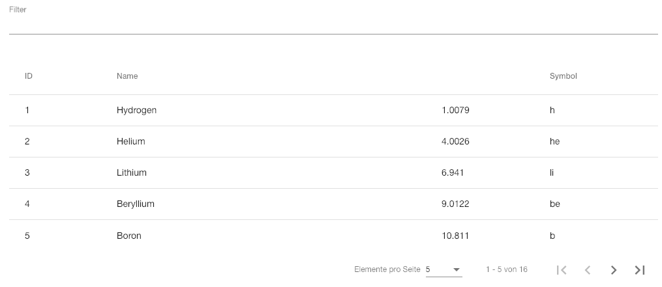Click the page size value 5
The height and width of the screenshot is (287, 662).
428,269
